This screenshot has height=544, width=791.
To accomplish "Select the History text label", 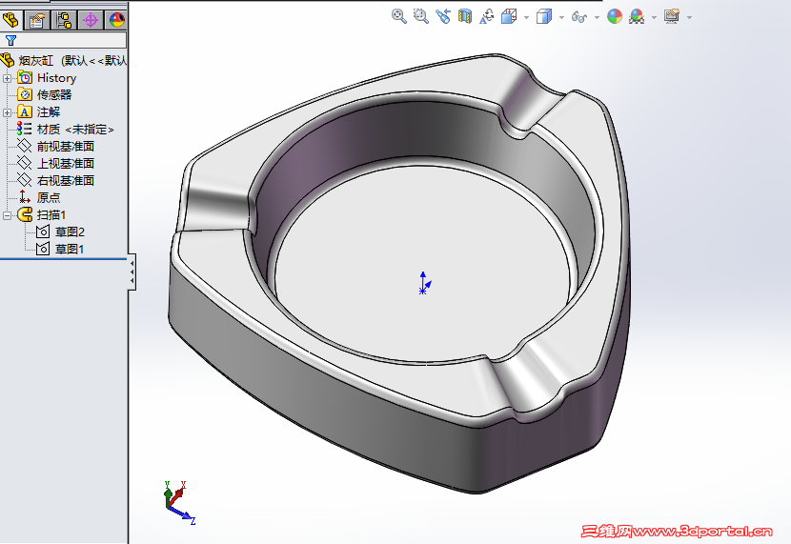I will click(x=56, y=78).
